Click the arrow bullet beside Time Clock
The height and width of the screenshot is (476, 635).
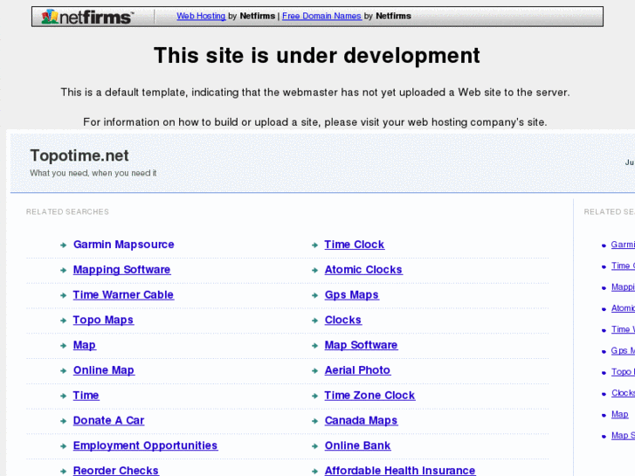[x=314, y=245]
